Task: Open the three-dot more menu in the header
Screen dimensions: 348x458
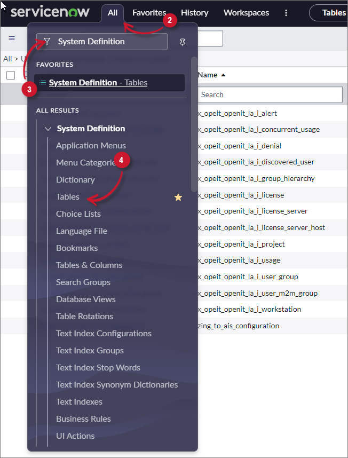Action: (286, 13)
